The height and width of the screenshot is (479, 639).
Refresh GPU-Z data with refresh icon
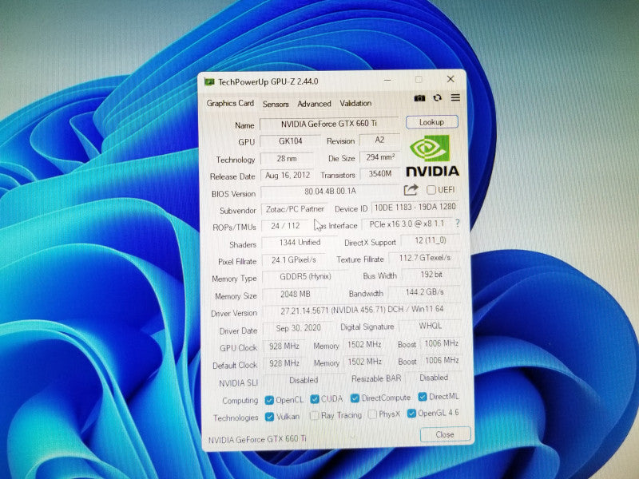[437, 97]
